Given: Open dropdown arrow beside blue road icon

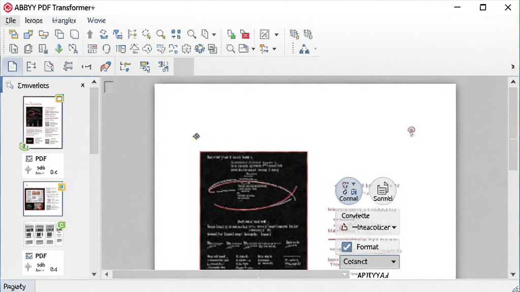Looking at the screenshot, I should [x=315, y=49].
